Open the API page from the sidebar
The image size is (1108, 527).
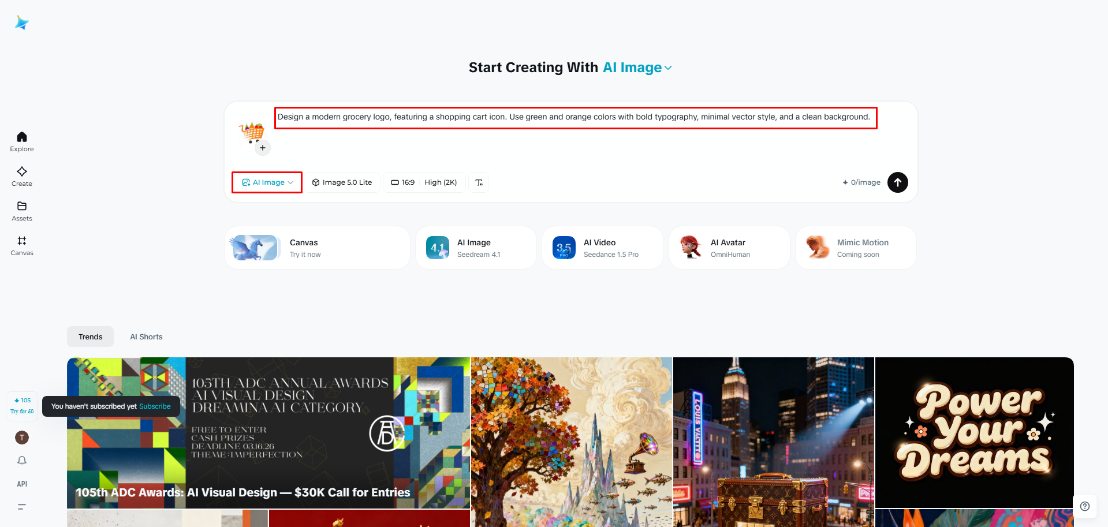tap(21, 484)
